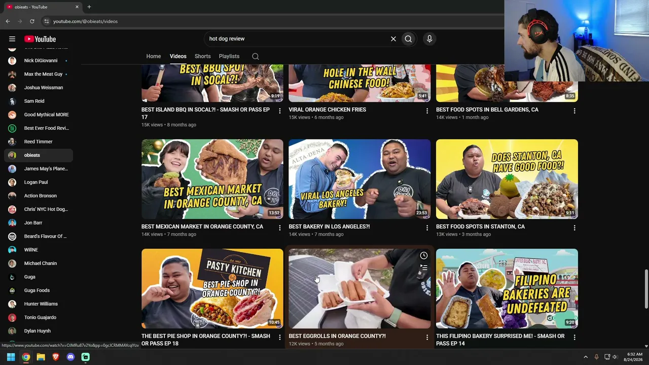This screenshot has height=365, width=649.
Task: Open action menu for Filipino bakery video
Action: (574, 337)
